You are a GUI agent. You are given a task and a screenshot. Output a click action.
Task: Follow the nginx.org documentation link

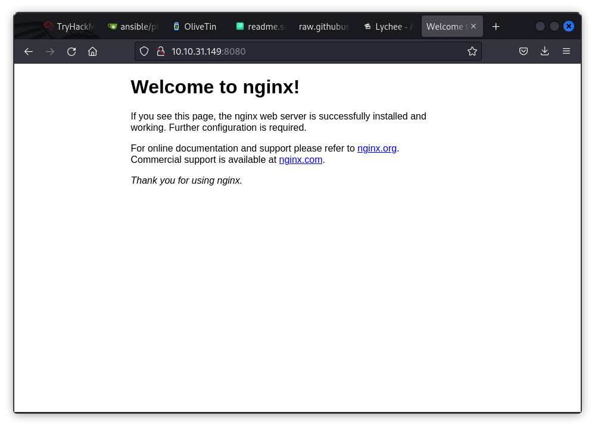coord(376,148)
